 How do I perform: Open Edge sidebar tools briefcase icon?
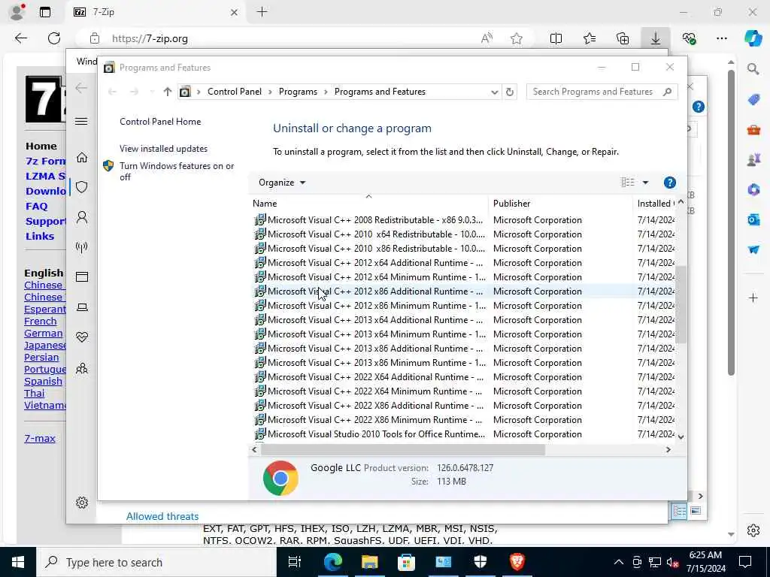[x=753, y=130]
